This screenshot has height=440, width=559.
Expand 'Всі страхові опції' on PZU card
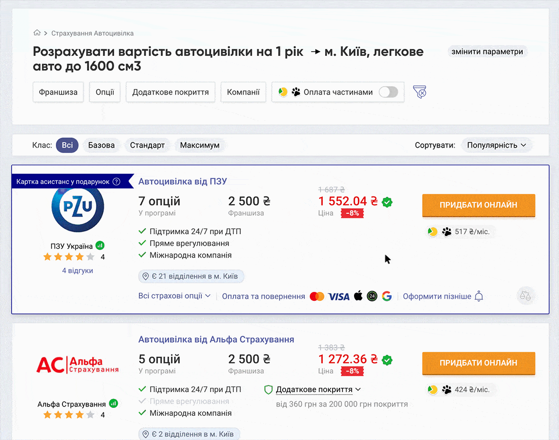pyautogui.click(x=174, y=296)
